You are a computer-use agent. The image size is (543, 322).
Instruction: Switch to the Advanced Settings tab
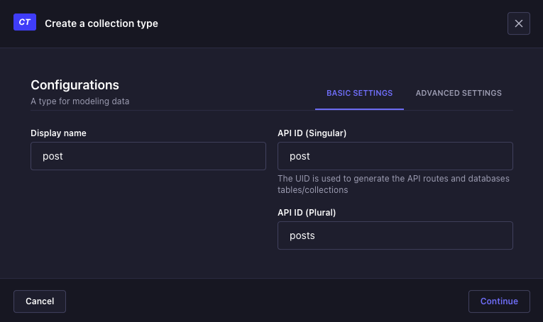coord(459,93)
